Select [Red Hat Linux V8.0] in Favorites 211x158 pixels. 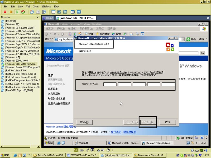[16, 71]
